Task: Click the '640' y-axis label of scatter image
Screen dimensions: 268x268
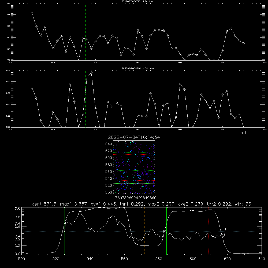Action: pos(109,144)
